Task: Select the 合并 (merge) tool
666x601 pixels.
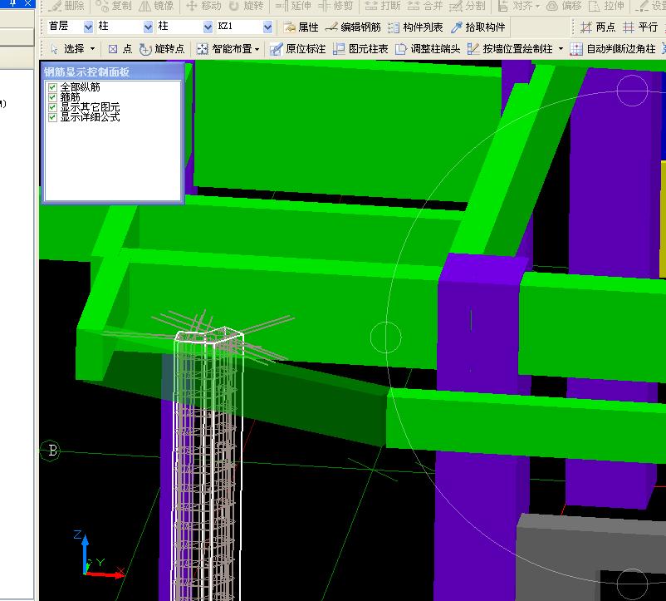Action: pyautogui.click(x=424, y=6)
